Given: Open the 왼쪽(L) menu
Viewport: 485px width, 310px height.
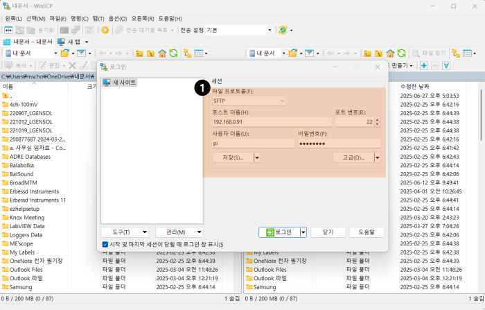Looking at the screenshot, I should point(14,19).
